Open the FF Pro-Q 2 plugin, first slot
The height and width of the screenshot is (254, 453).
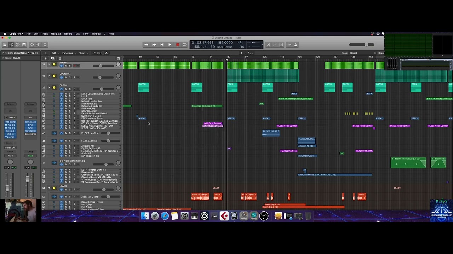tap(10, 125)
